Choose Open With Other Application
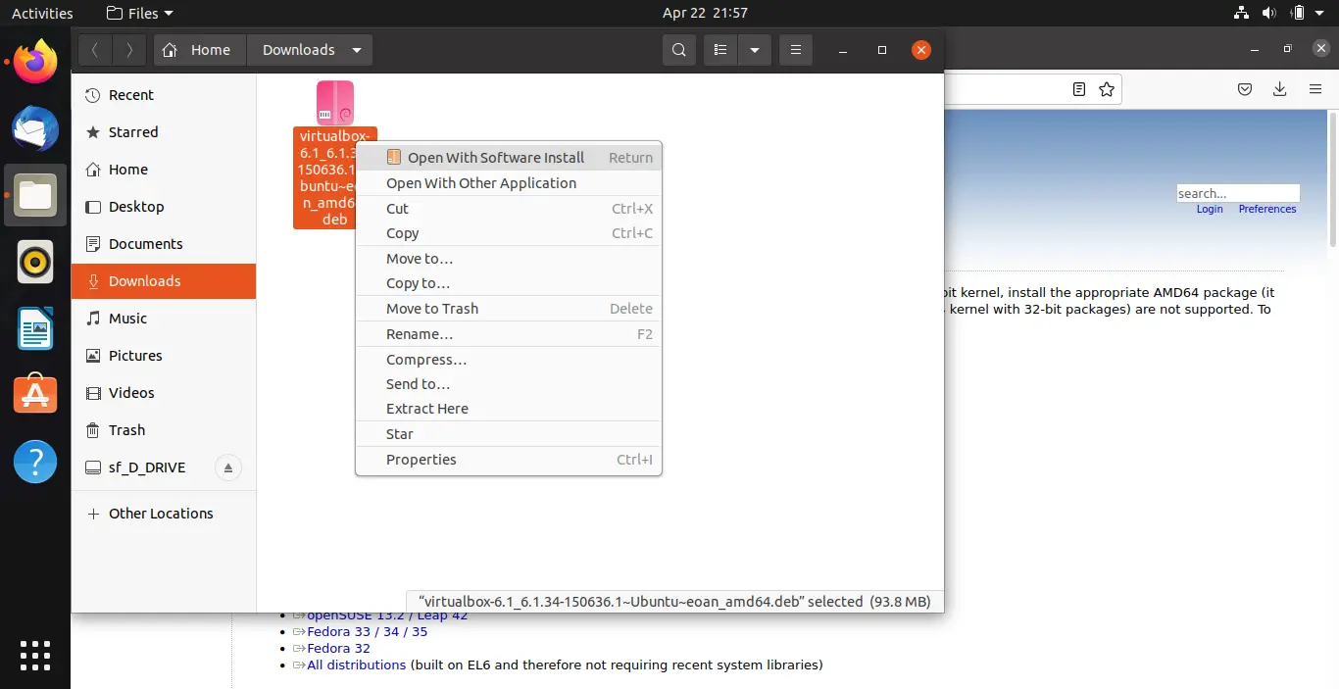 509,183
